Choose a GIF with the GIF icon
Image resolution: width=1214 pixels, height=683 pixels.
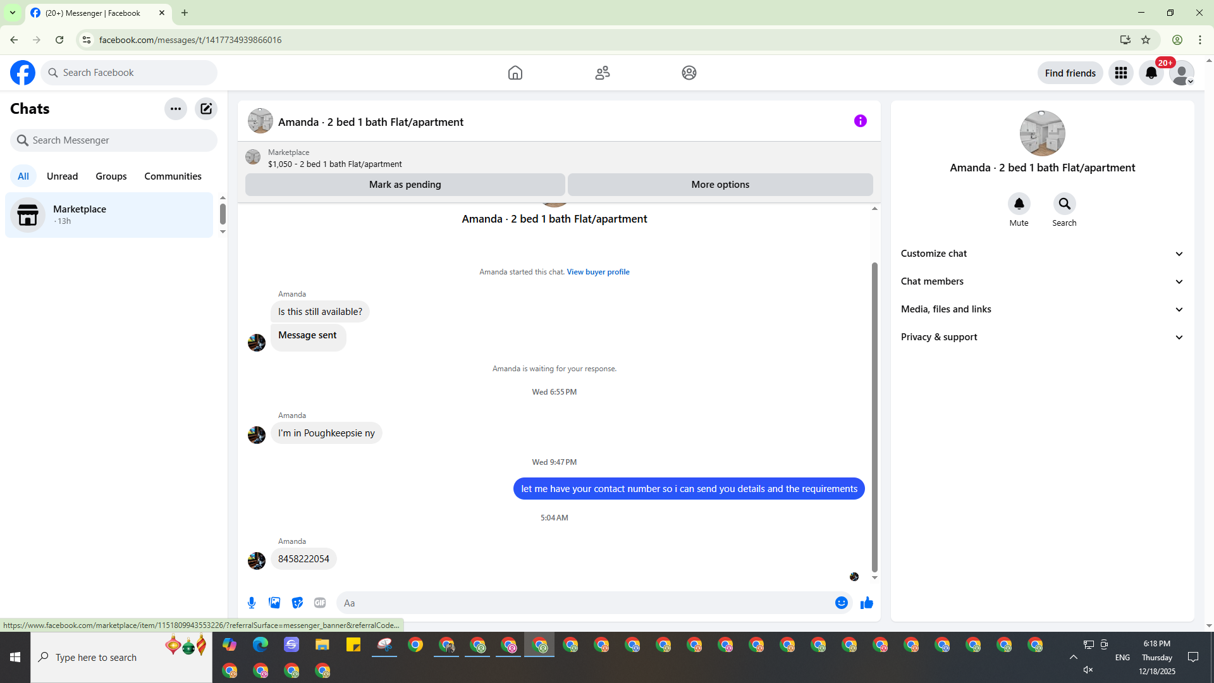pyautogui.click(x=320, y=603)
